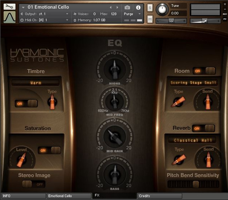Toggle the Saturation ON switch
The image size is (228, 200).
click(x=49, y=150)
